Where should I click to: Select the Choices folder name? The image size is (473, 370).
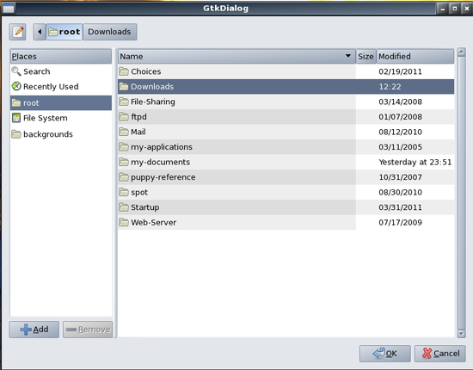tap(146, 71)
